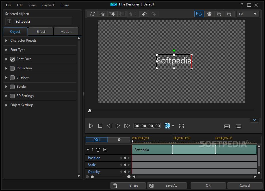This screenshot has width=265, height=191.
Task: Collapse the timeline with the blue chevron
Action: coord(254,120)
